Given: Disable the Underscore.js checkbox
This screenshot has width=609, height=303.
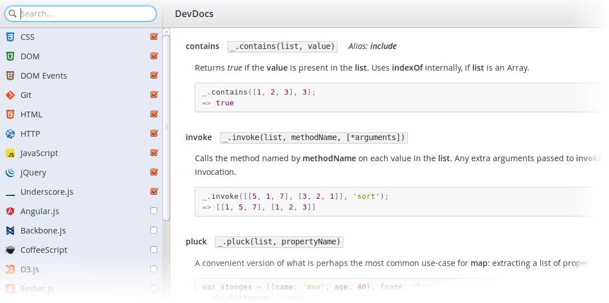Looking at the screenshot, I should (154, 192).
